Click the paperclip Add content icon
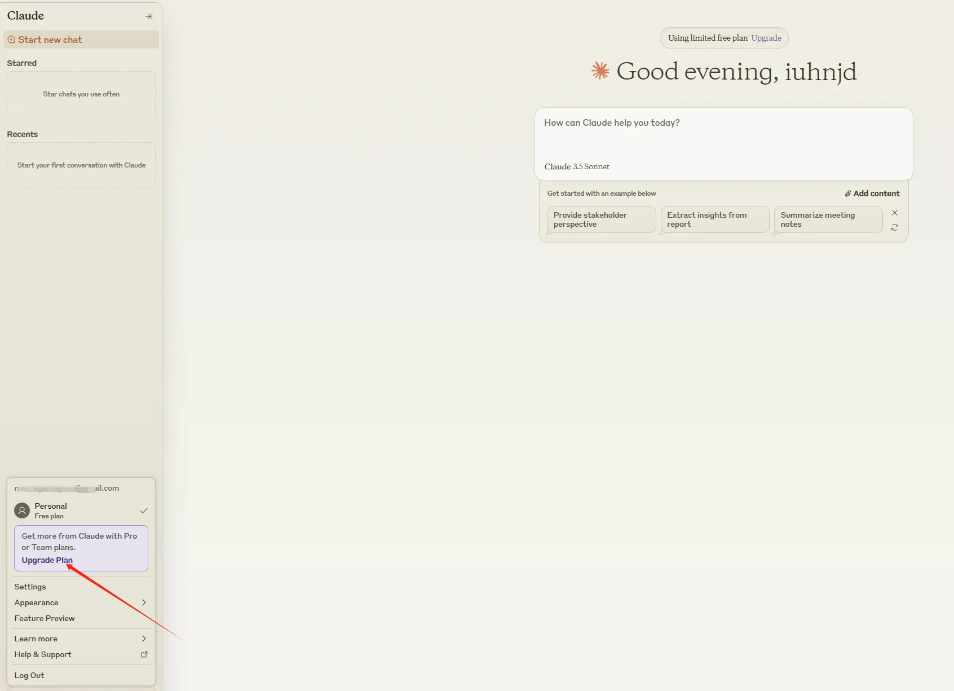Screen dimensions: 954x691 pos(847,193)
